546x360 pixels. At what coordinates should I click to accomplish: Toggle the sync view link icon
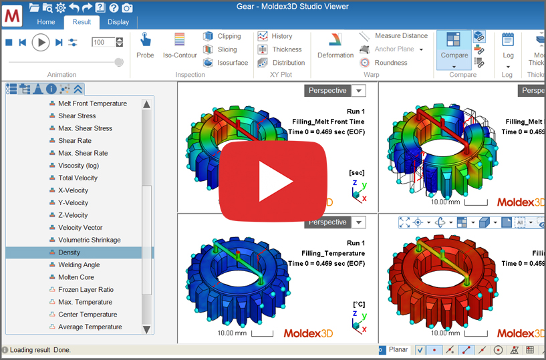tap(479, 36)
